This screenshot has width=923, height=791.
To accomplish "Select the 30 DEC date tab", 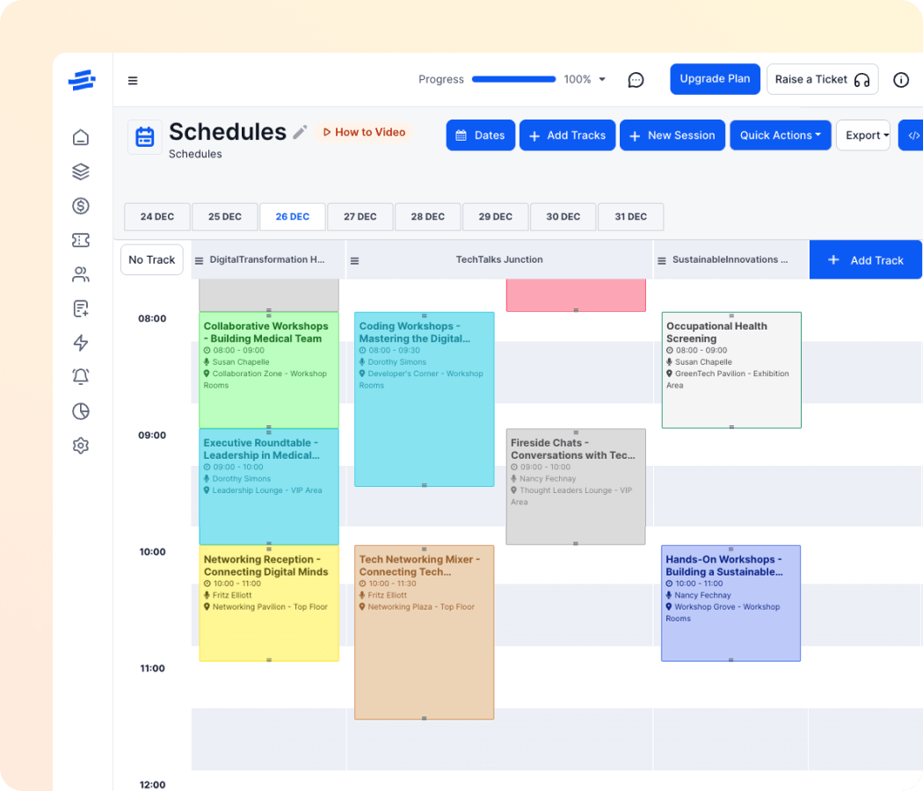I will coord(563,216).
